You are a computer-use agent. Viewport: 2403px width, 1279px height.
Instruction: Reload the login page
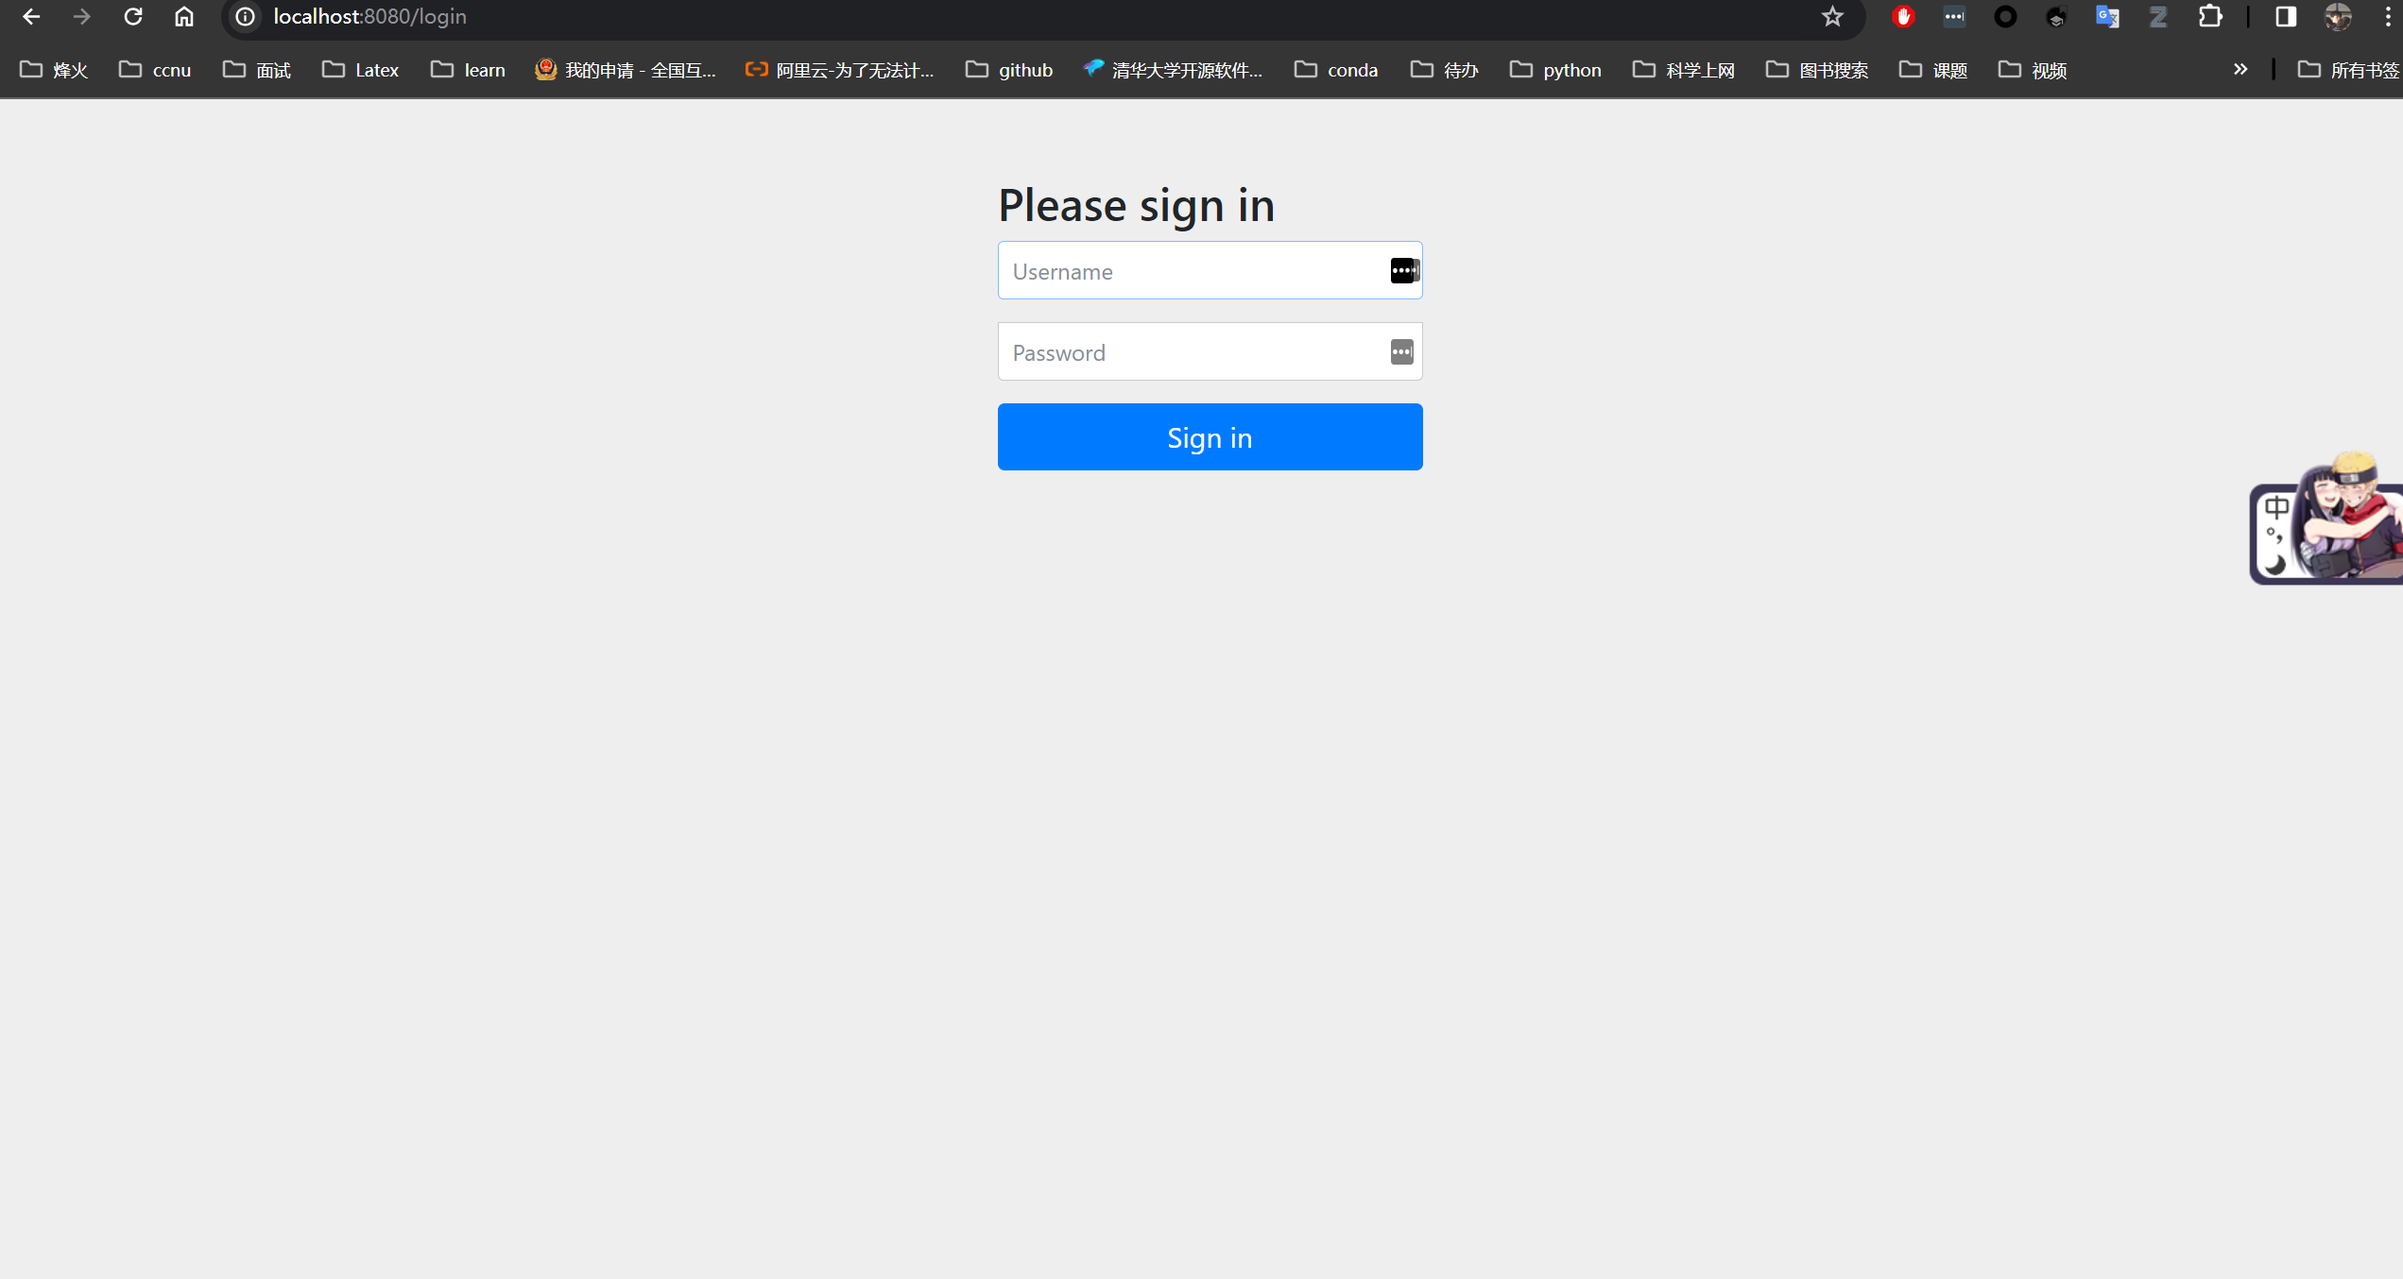[133, 16]
